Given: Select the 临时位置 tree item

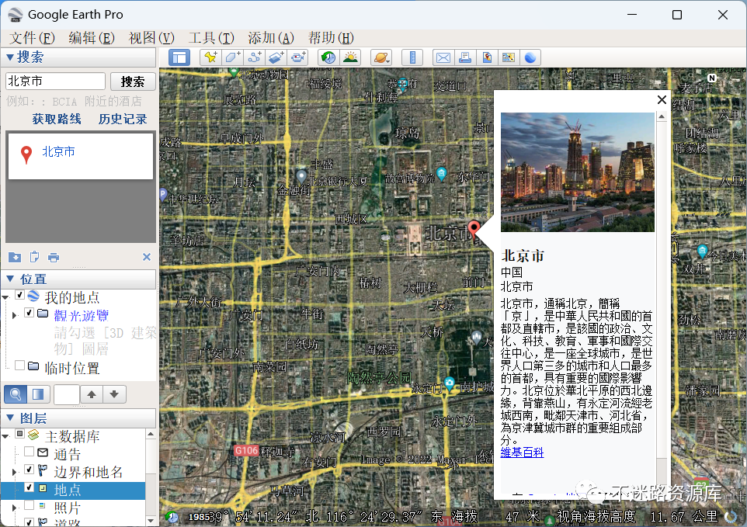Looking at the screenshot, I should [72, 368].
